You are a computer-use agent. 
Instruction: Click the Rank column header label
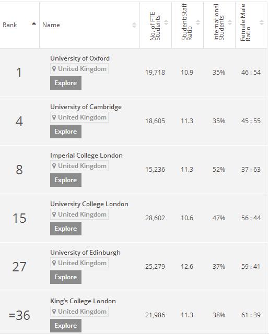(9, 25)
